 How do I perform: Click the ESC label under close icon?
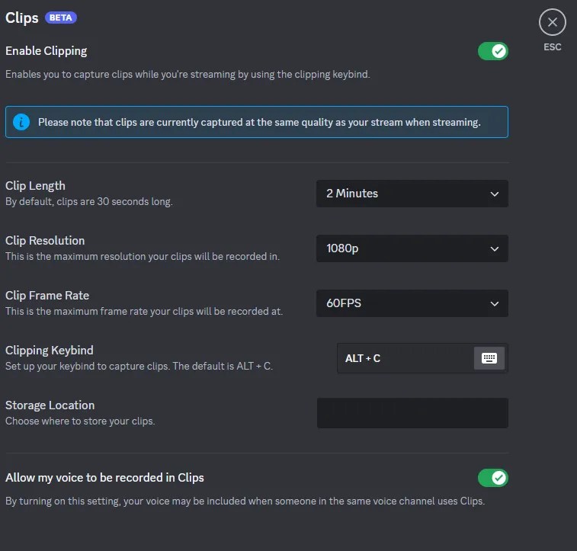pyautogui.click(x=553, y=47)
